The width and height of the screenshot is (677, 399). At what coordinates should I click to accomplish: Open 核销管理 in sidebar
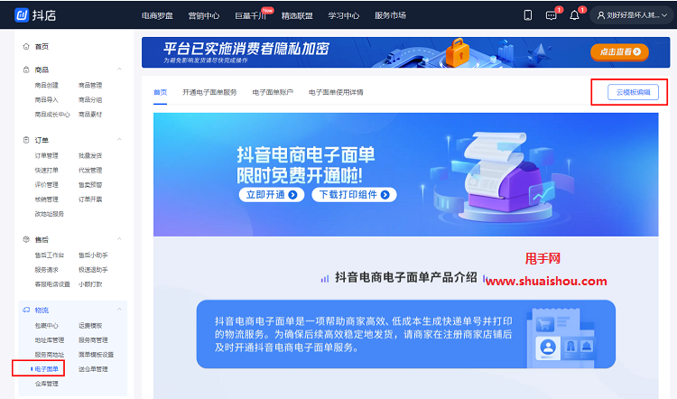(47, 199)
